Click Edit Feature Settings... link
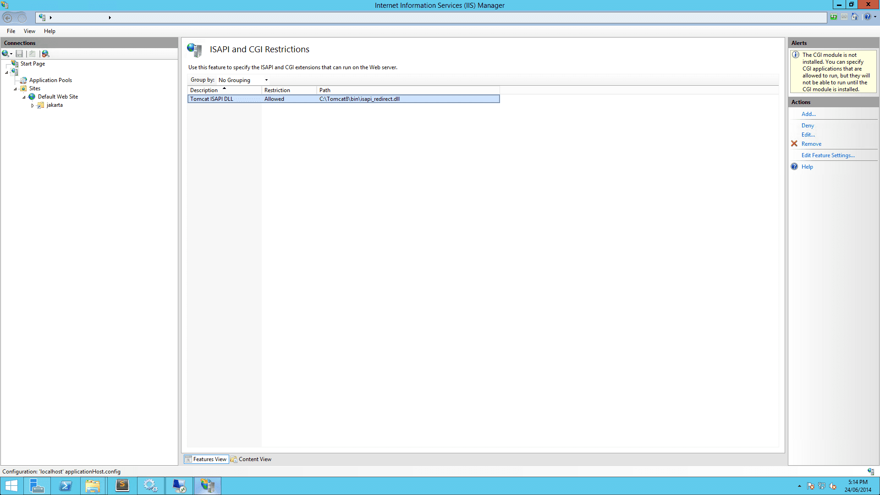 pyautogui.click(x=828, y=155)
